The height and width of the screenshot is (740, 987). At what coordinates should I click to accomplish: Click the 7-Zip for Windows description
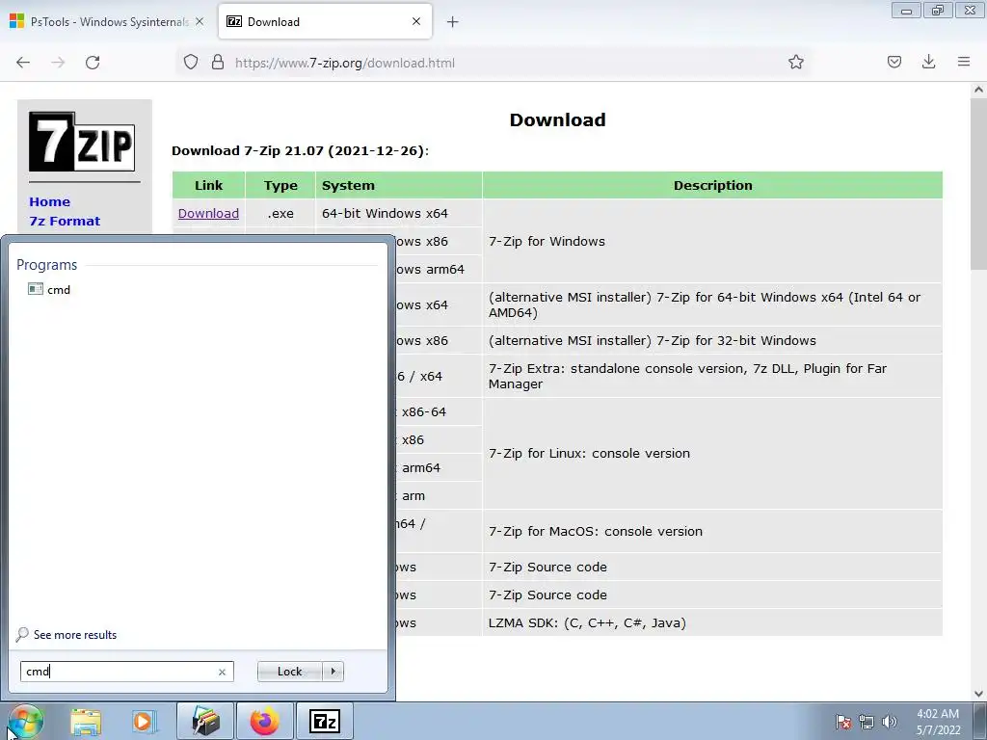tap(547, 242)
